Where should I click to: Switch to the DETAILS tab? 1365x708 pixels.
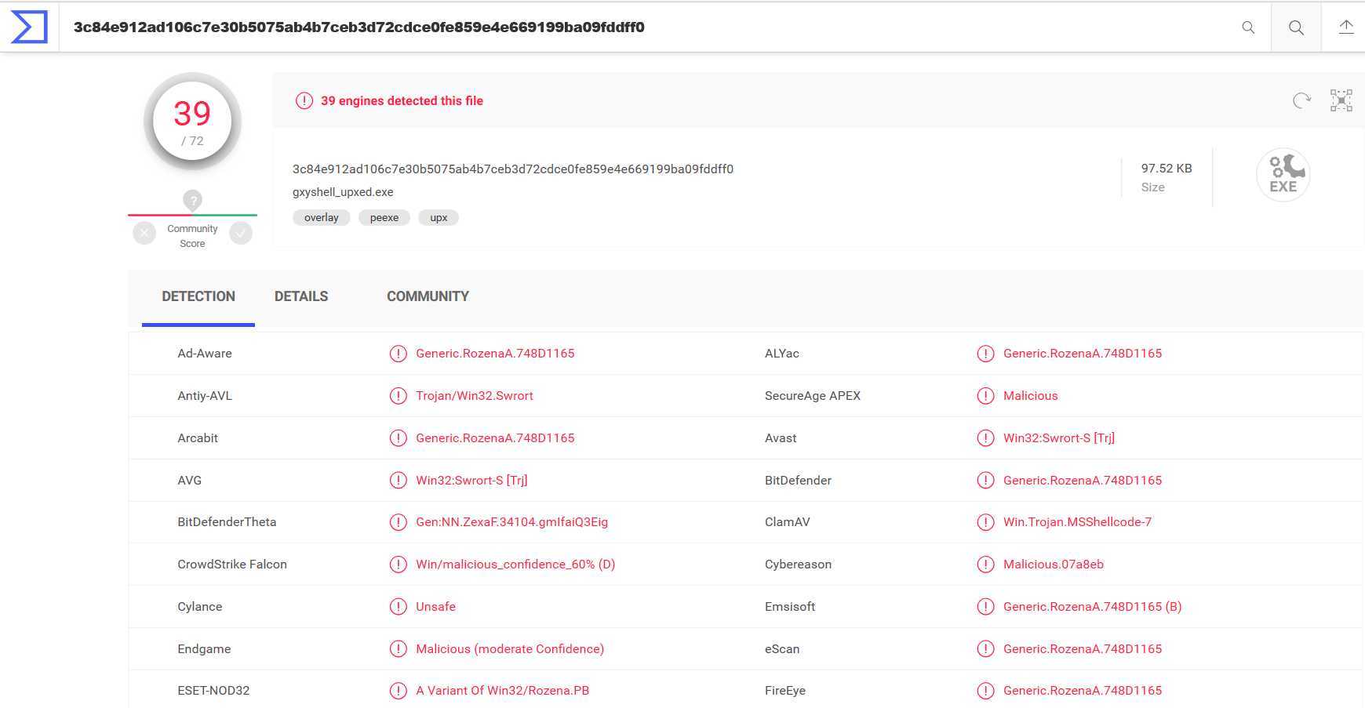(x=301, y=296)
